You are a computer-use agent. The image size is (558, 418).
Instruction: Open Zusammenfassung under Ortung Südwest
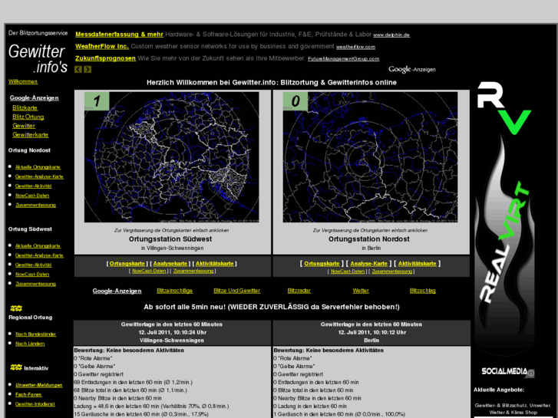(x=35, y=284)
